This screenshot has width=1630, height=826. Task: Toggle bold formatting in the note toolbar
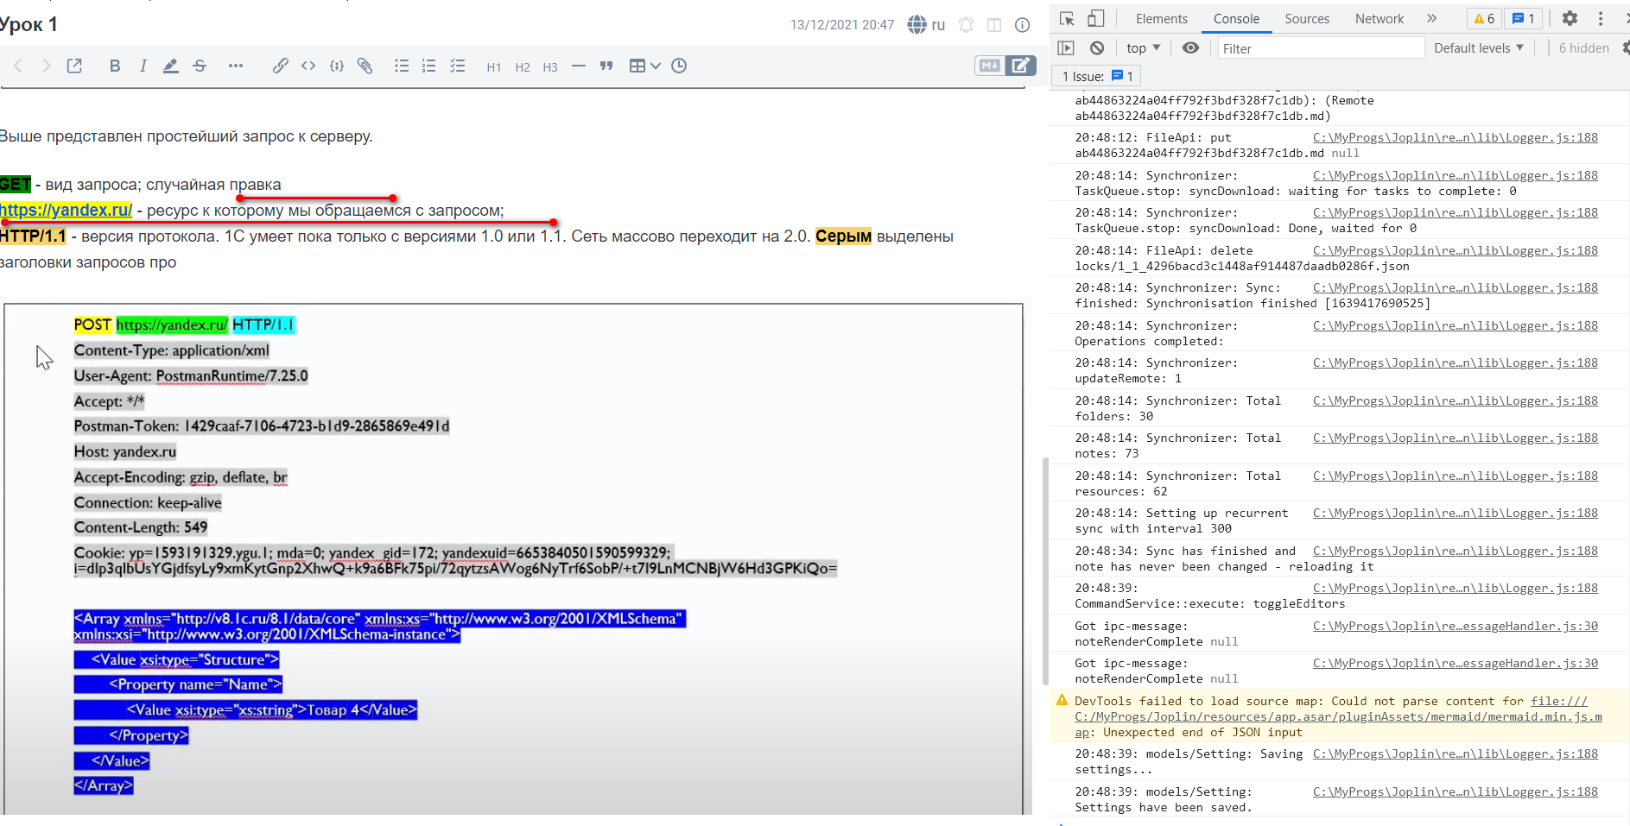pos(115,66)
